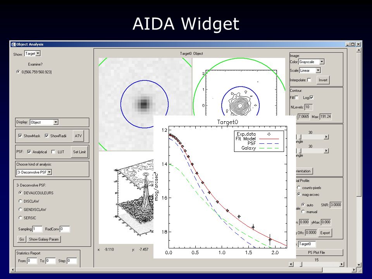Image resolution: width=372 pixels, height=279 pixels.
Task: Maximize the Object Analysis window
Action: [353, 44]
